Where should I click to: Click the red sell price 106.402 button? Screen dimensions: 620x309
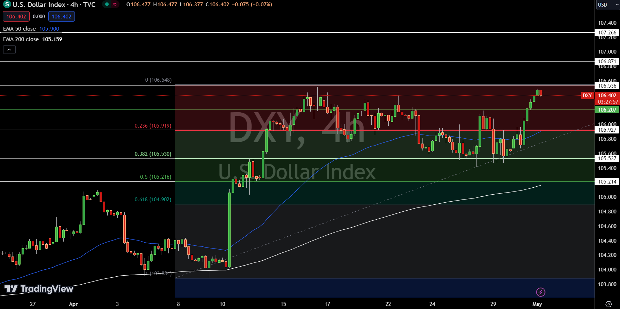pos(16,16)
